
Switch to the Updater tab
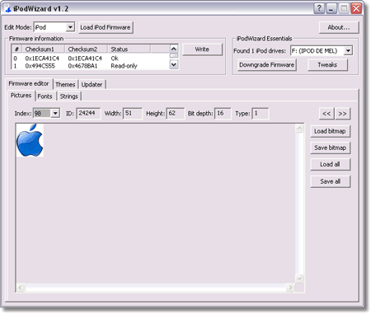tap(92, 84)
